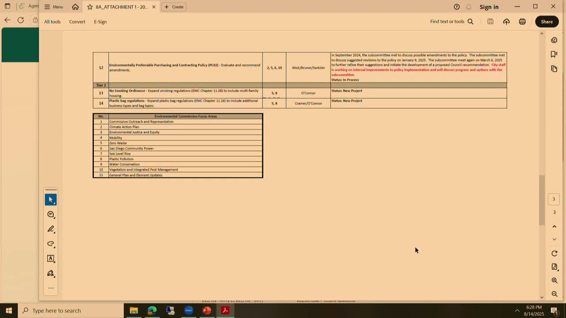Screen dimensions: 566x318
Task: Click 'San Diego Community Power' row
Action: click(x=178, y=148)
